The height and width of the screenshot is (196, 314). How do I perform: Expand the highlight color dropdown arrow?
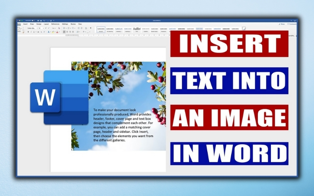tap(55, 32)
